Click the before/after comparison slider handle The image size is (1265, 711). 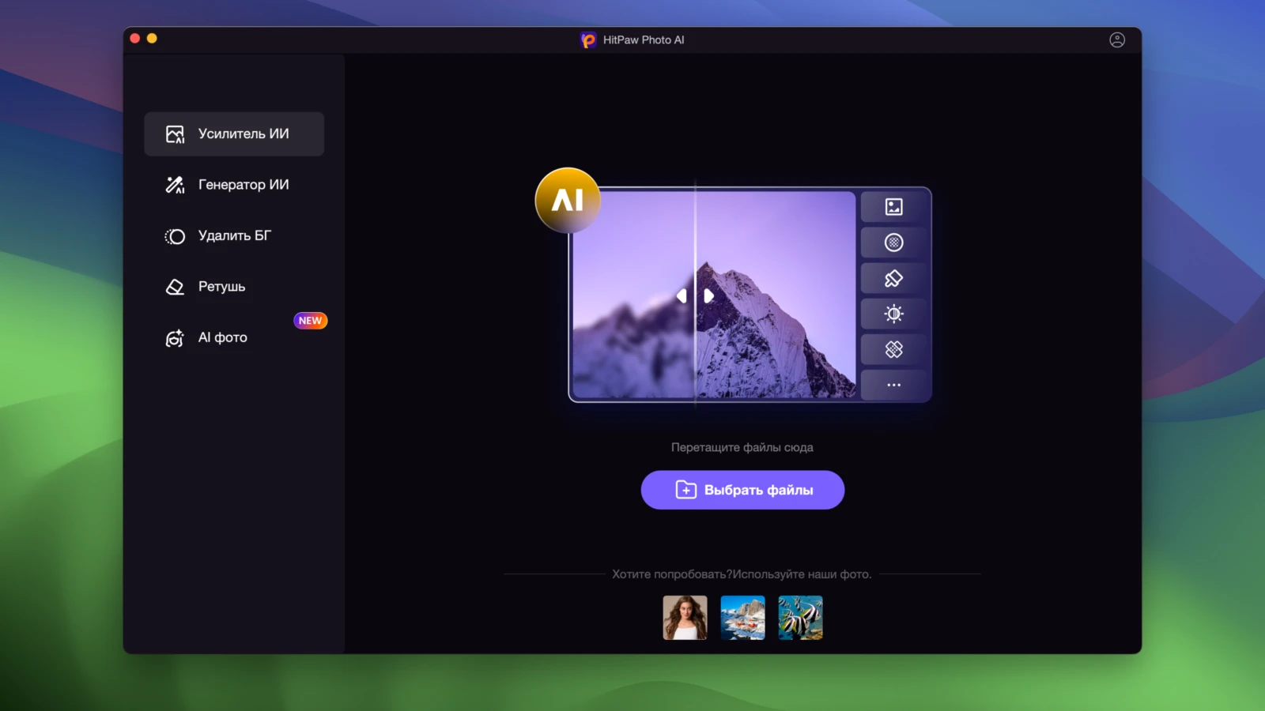[x=695, y=296]
